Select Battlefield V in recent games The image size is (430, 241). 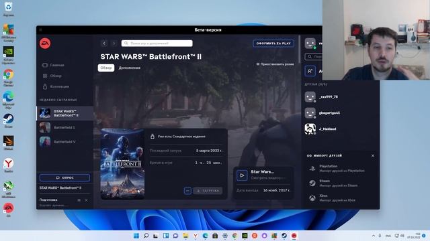click(x=65, y=142)
